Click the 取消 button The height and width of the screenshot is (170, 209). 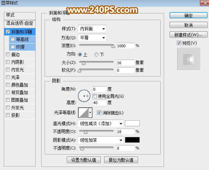tap(189, 25)
